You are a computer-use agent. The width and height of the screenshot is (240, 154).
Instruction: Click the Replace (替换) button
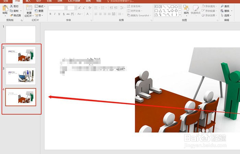coord(226,11)
